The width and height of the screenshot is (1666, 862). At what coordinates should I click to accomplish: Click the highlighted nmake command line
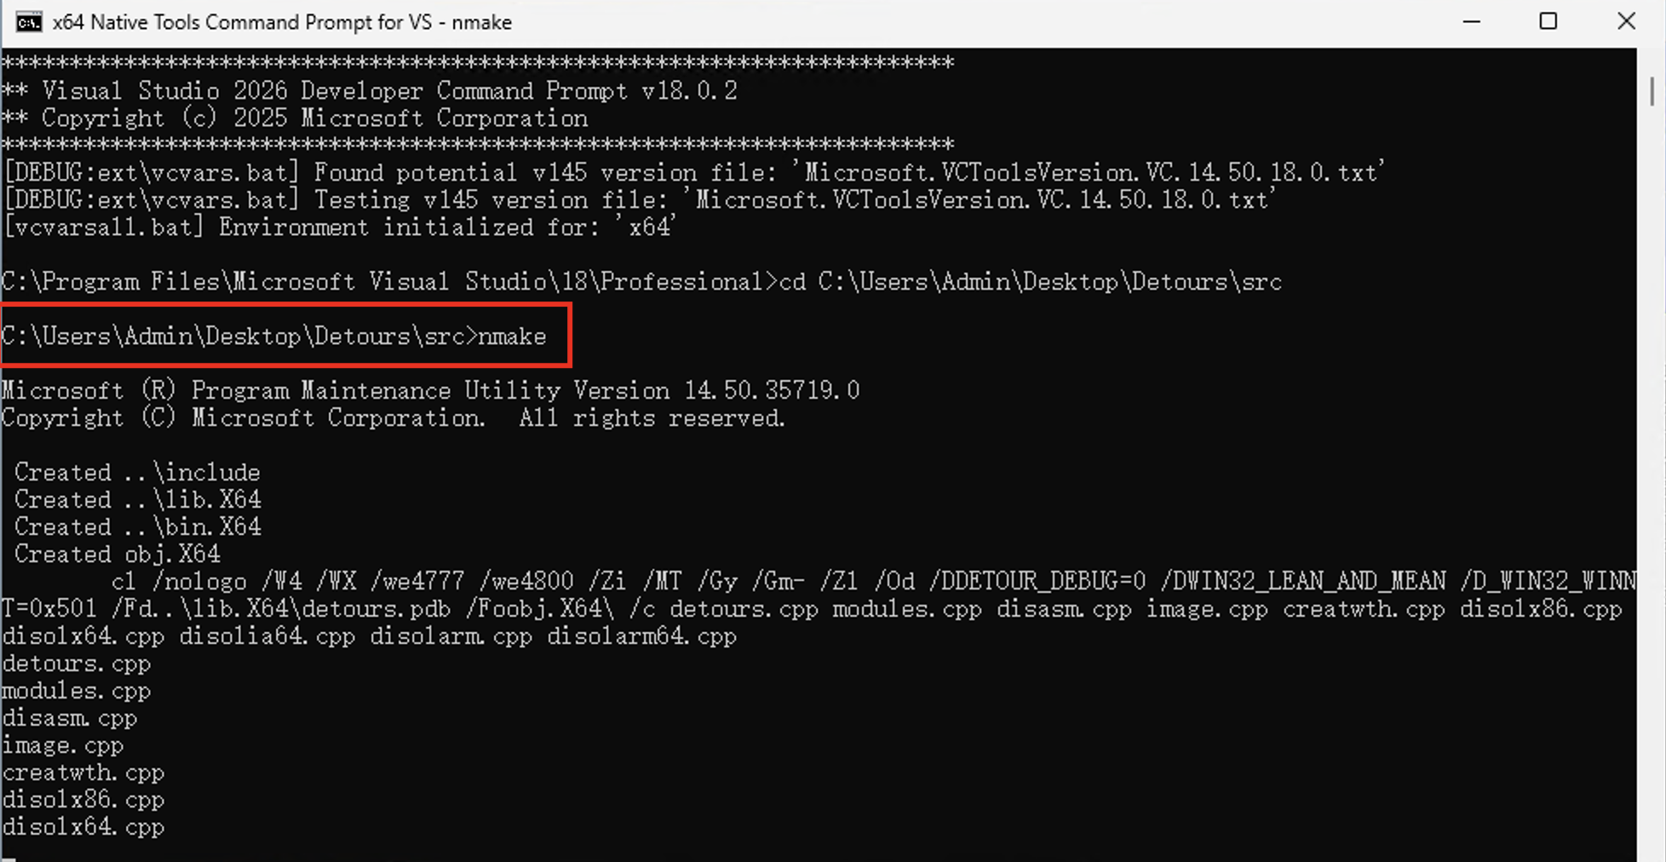point(274,336)
